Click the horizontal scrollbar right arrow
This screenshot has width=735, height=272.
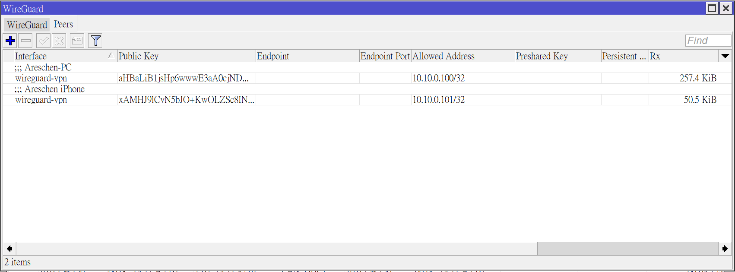click(725, 249)
